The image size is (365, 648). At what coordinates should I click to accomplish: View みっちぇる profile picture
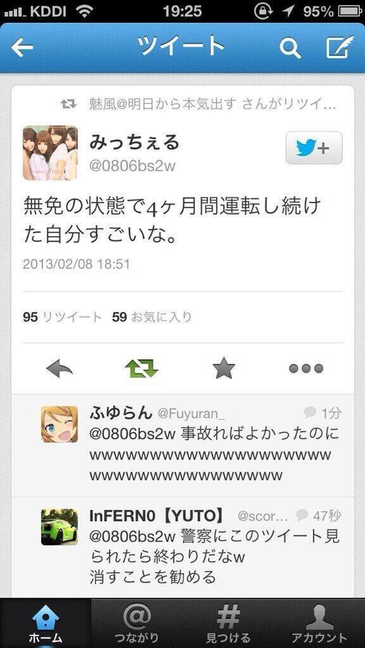(x=50, y=153)
